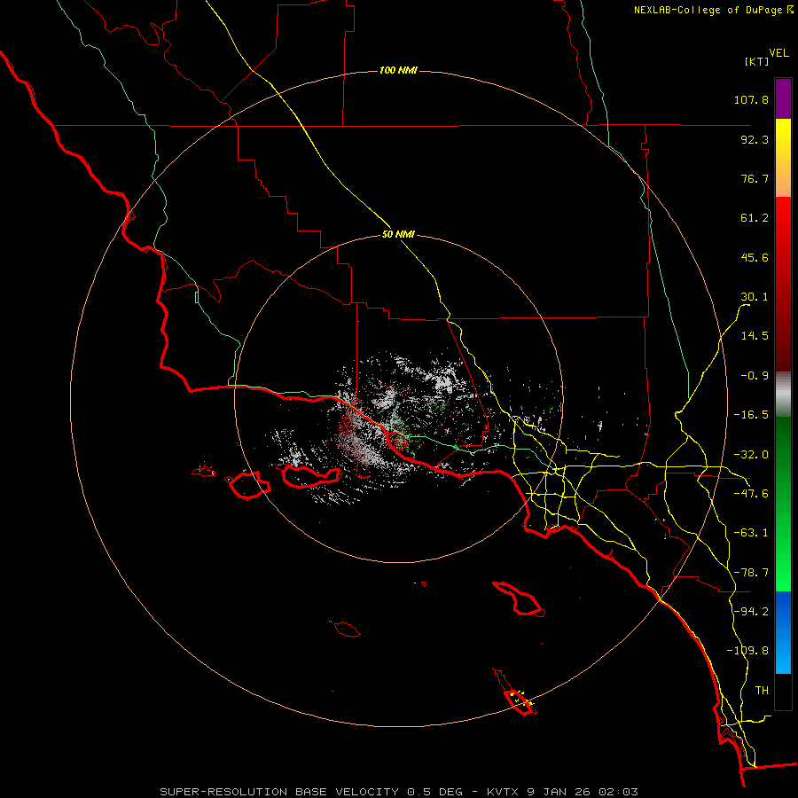
Task: Click the 92.3 legend value
Action: (x=755, y=139)
